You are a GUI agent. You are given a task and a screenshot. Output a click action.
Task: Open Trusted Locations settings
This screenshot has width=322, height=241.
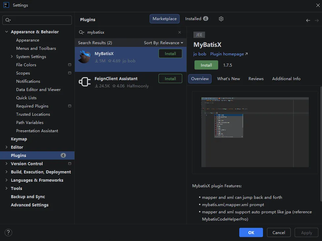[x=33, y=114]
